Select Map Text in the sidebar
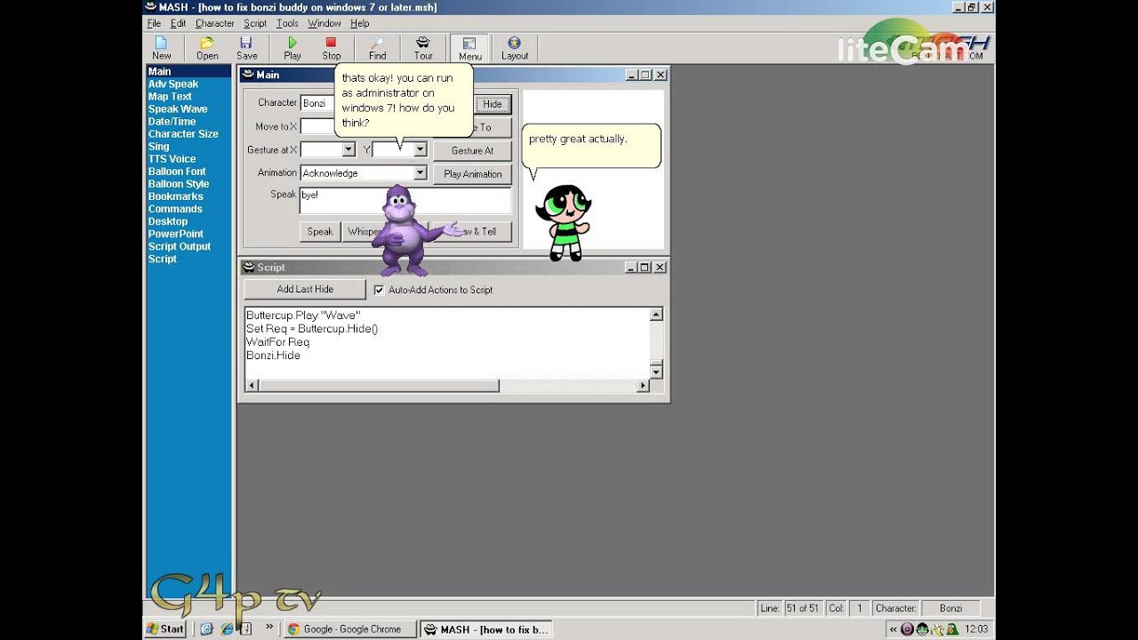 [170, 97]
